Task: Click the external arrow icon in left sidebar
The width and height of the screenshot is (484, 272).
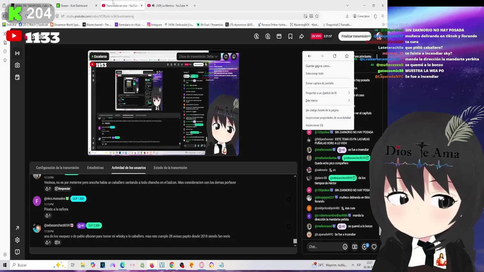Action: pyautogui.click(x=17, y=228)
